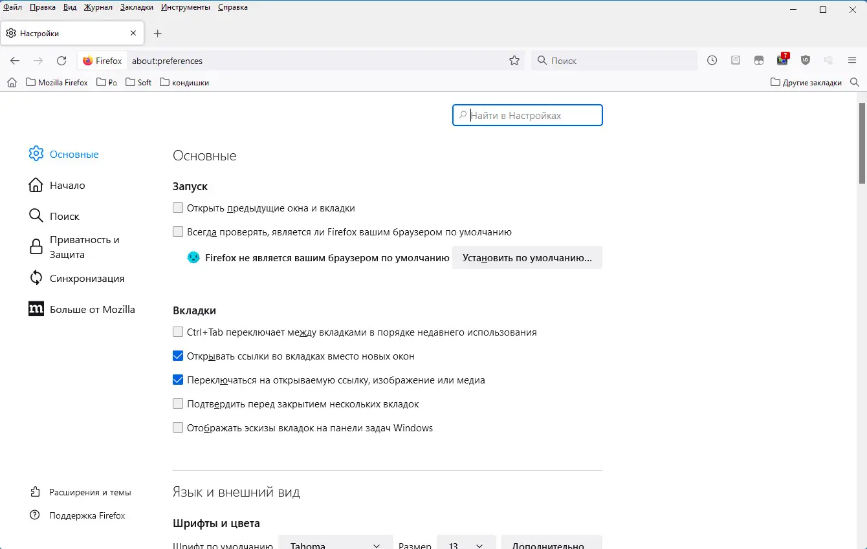Click 'Установить по умолчанию...' button
The image size is (867, 549).
tap(527, 258)
